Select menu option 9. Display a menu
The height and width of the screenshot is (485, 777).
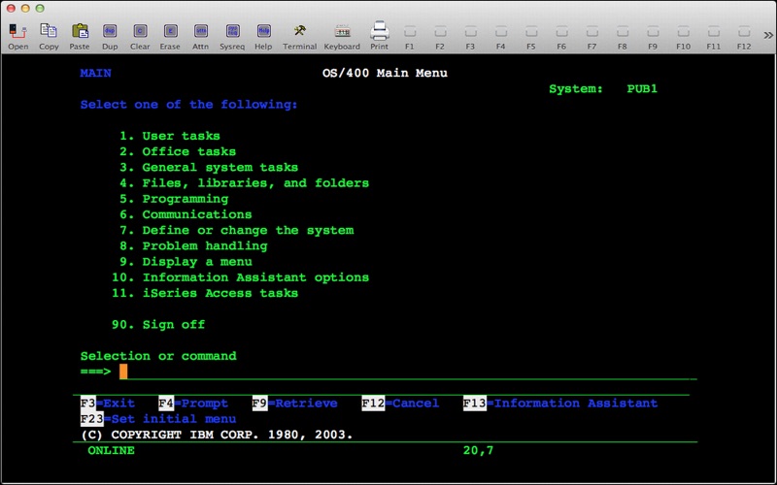[x=186, y=262]
